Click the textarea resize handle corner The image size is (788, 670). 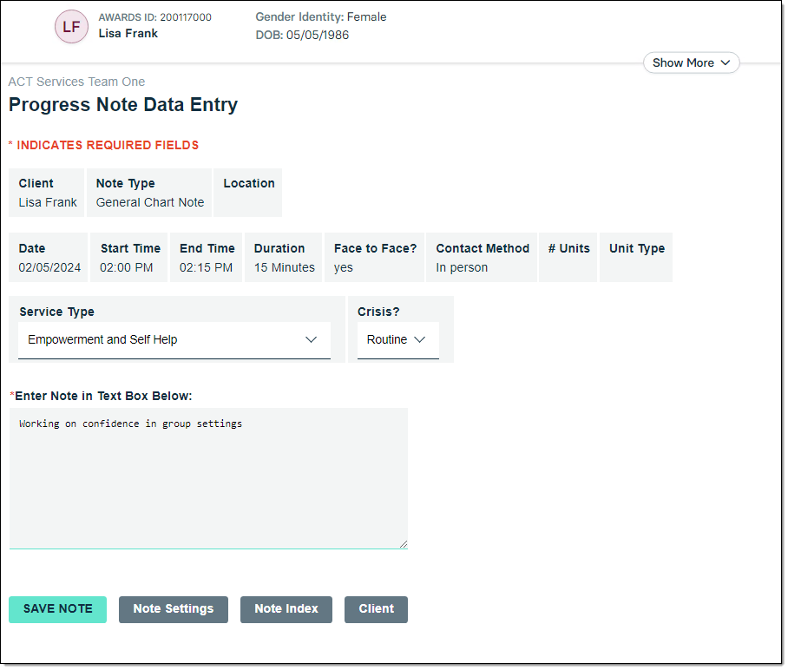[403, 544]
